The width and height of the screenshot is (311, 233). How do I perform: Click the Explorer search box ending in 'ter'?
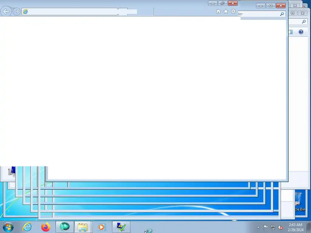(261, 14)
